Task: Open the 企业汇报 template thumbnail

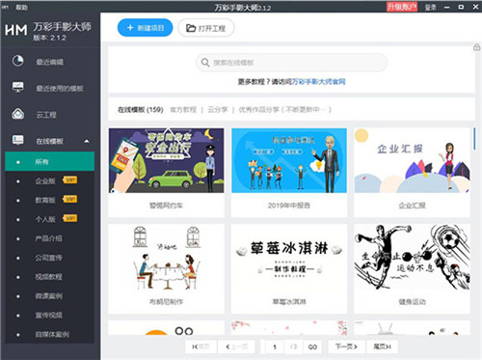Action: 413,160
